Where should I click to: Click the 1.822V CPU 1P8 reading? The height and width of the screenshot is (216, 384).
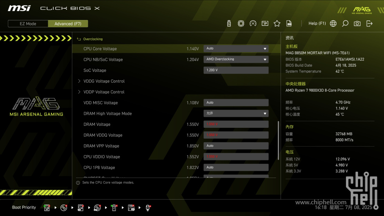click(x=193, y=167)
